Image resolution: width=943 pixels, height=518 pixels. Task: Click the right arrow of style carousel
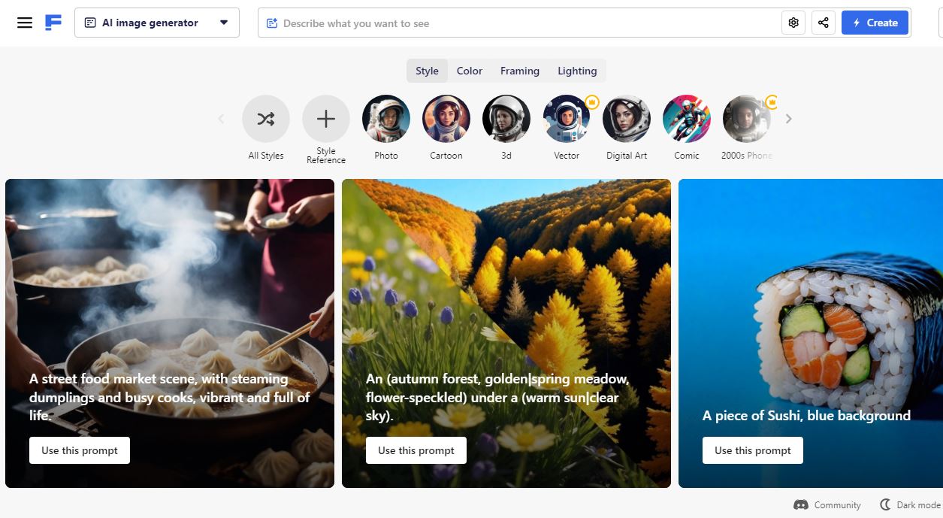pyautogui.click(x=788, y=118)
